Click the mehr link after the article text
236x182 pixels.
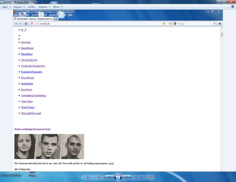tap(111, 163)
